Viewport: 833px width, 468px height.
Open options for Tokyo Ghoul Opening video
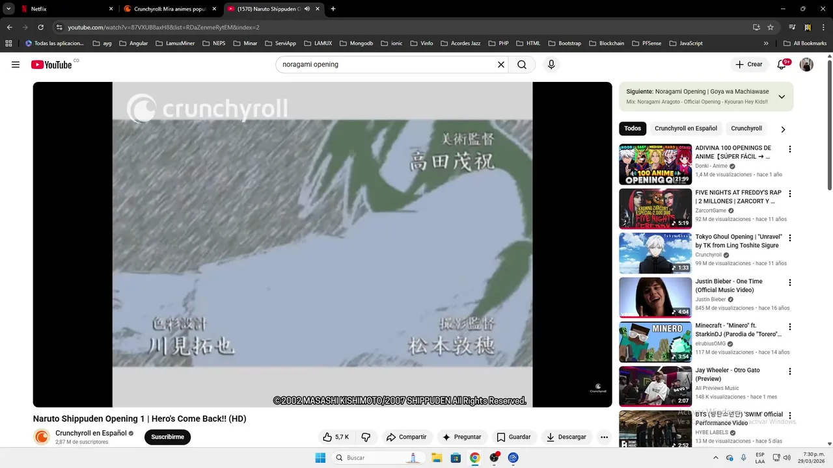(x=790, y=238)
